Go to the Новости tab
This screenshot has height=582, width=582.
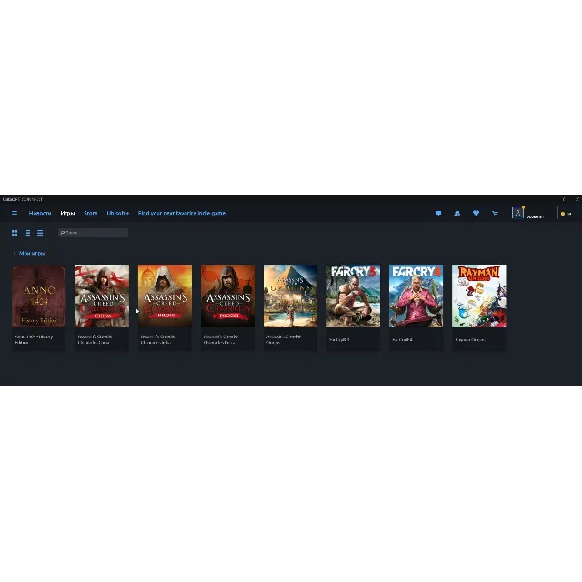(x=40, y=213)
